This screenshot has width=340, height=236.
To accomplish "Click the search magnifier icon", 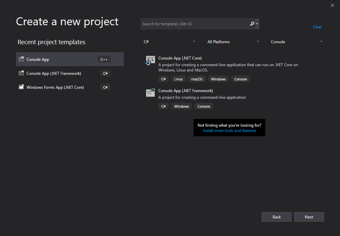I will click(252, 24).
